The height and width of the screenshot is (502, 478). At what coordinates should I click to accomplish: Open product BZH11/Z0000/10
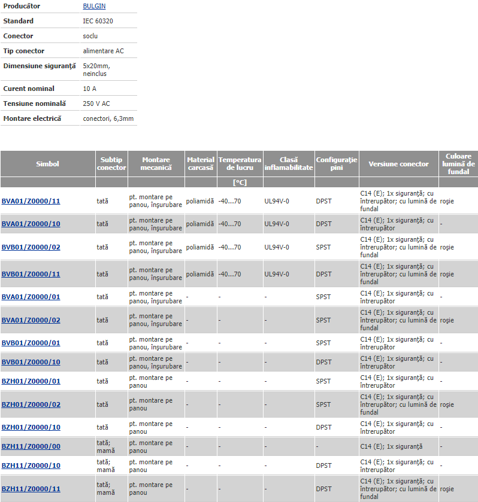(x=31, y=466)
